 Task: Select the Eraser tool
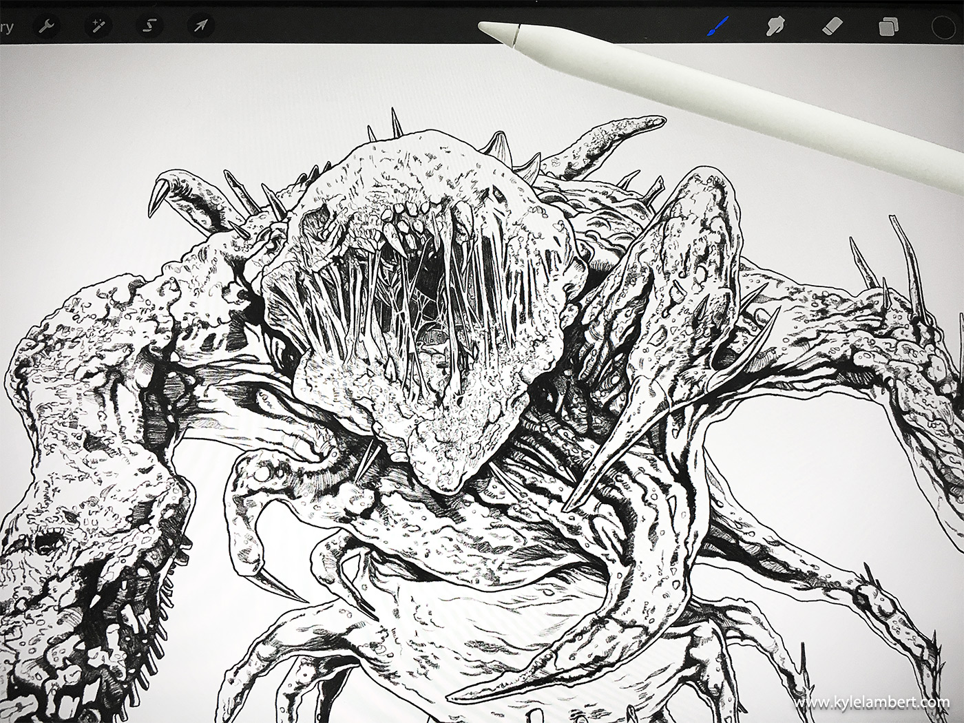coord(832,26)
